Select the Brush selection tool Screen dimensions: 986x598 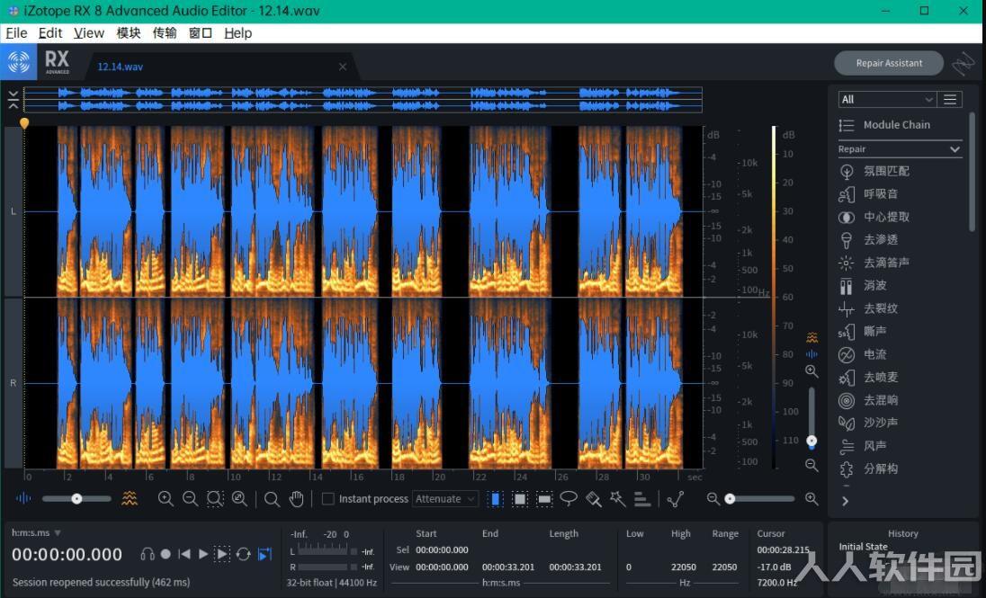click(593, 499)
